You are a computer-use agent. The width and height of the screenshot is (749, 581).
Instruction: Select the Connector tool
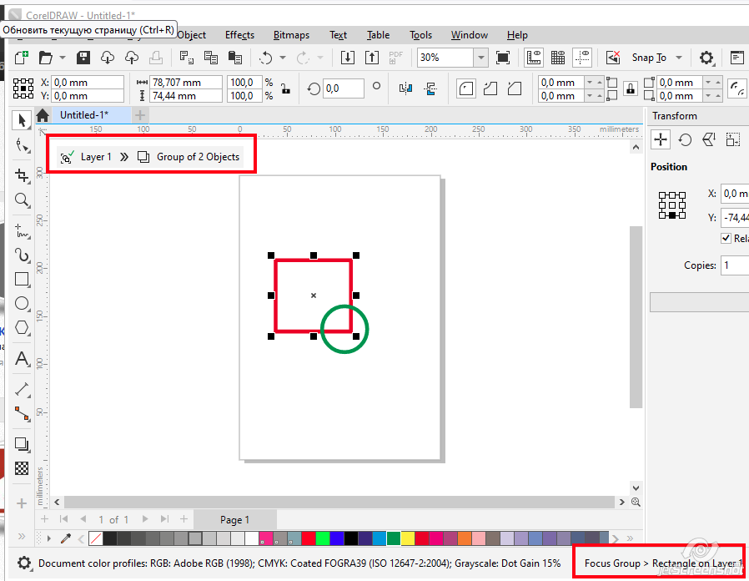[x=22, y=414]
